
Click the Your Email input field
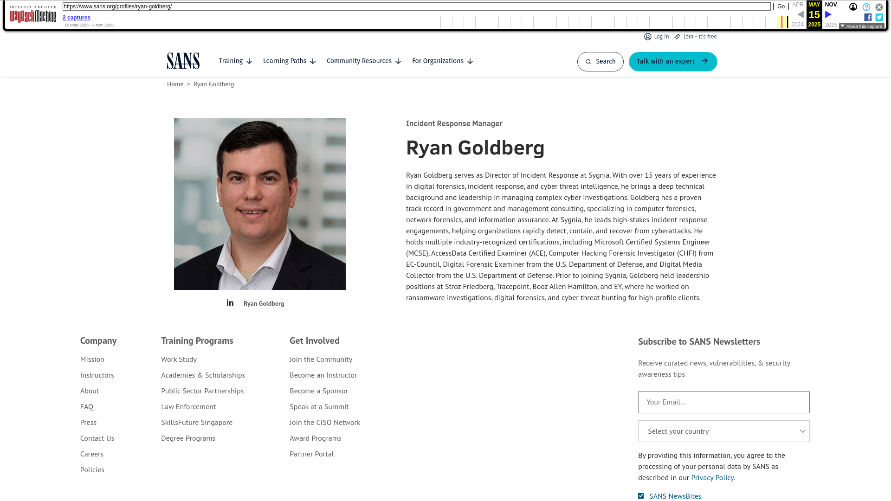click(x=723, y=402)
